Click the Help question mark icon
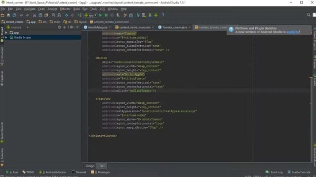 click(x=163, y=15)
